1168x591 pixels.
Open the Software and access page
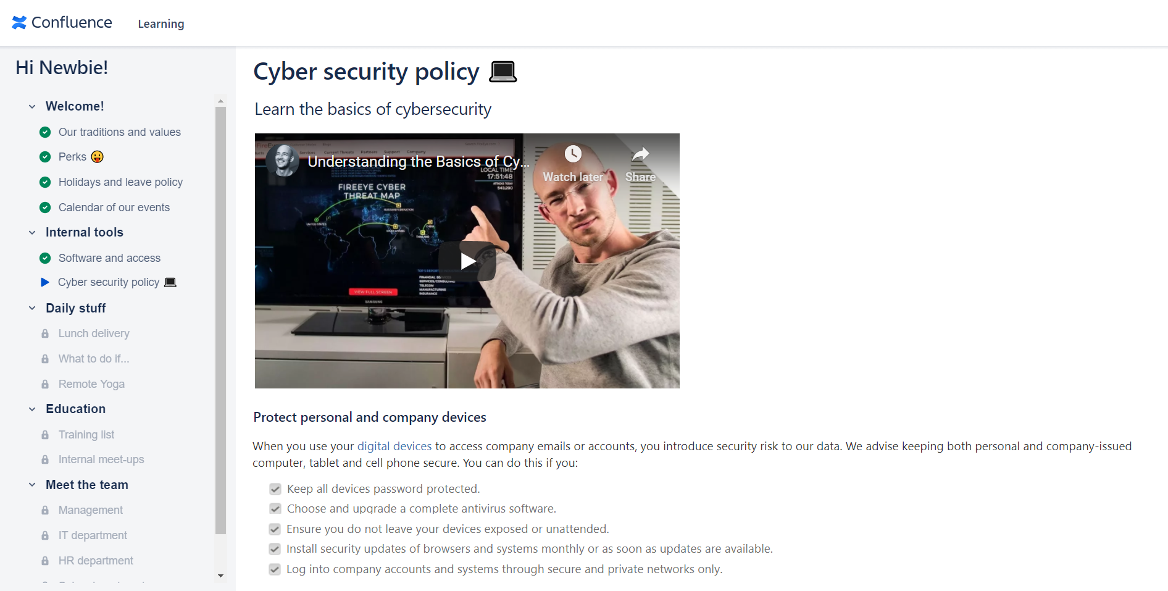pyautogui.click(x=109, y=258)
